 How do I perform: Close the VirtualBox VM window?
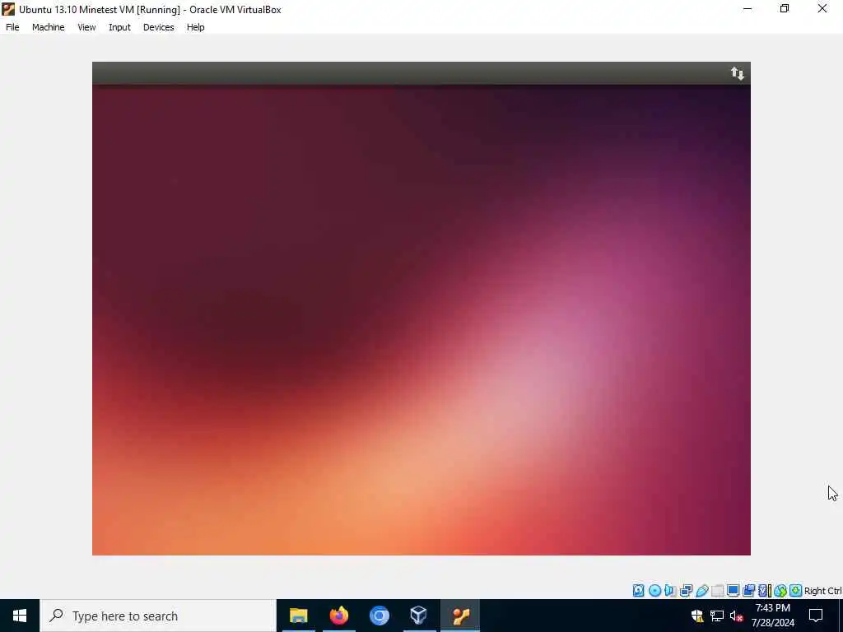coord(822,8)
